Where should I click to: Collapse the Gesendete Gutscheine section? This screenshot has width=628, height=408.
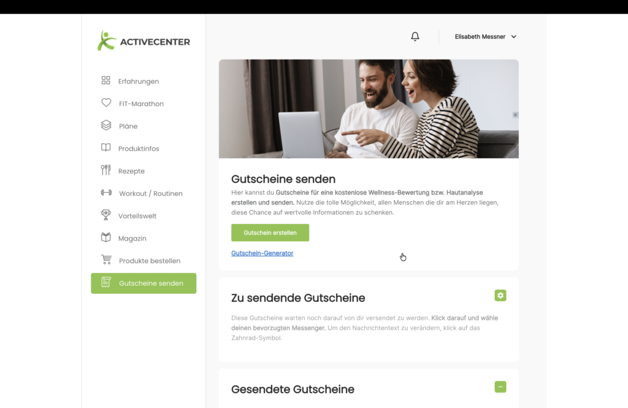click(500, 387)
